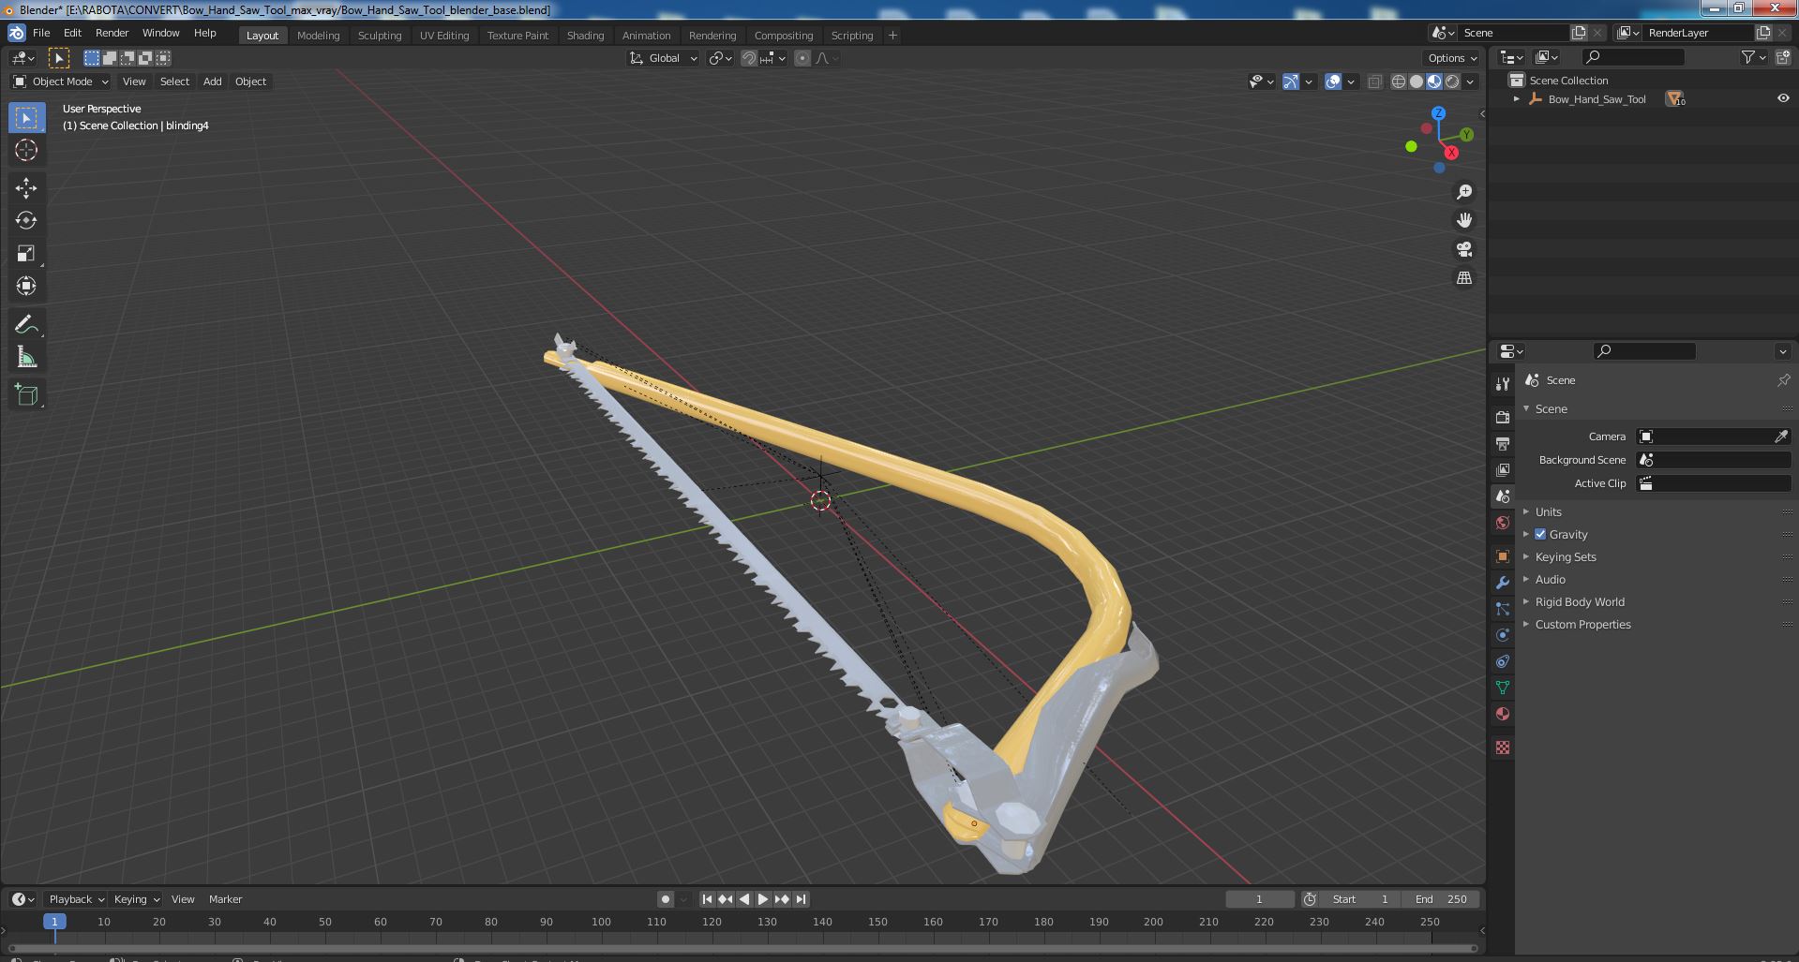
Task: Open the Output properties tab
Action: 1503,443
